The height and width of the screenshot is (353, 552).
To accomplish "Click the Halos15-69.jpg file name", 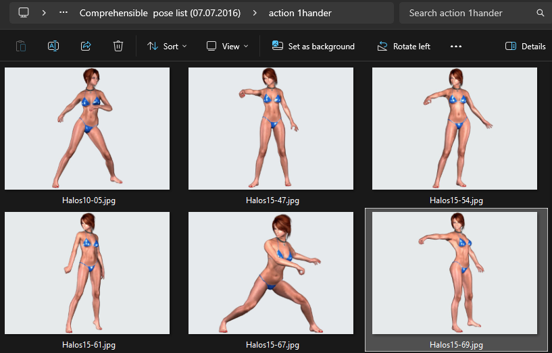I will (x=456, y=345).
